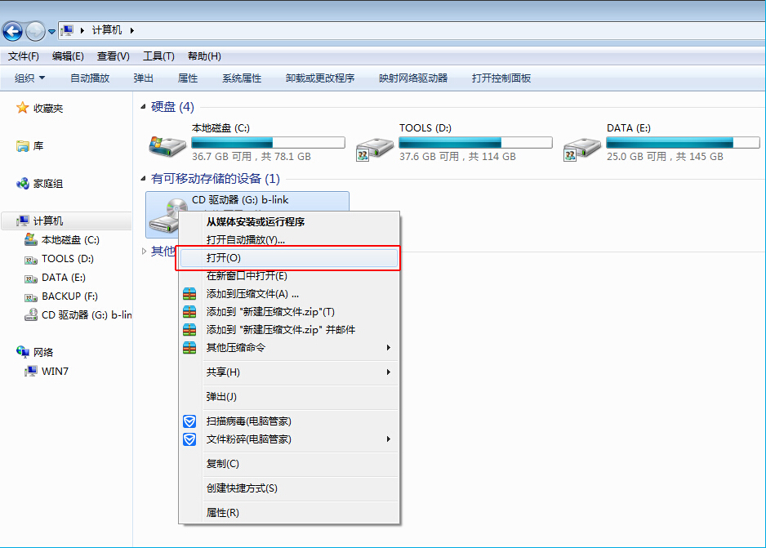
Task: Click the 库 icon in the sidebar
Action: tap(20, 145)
